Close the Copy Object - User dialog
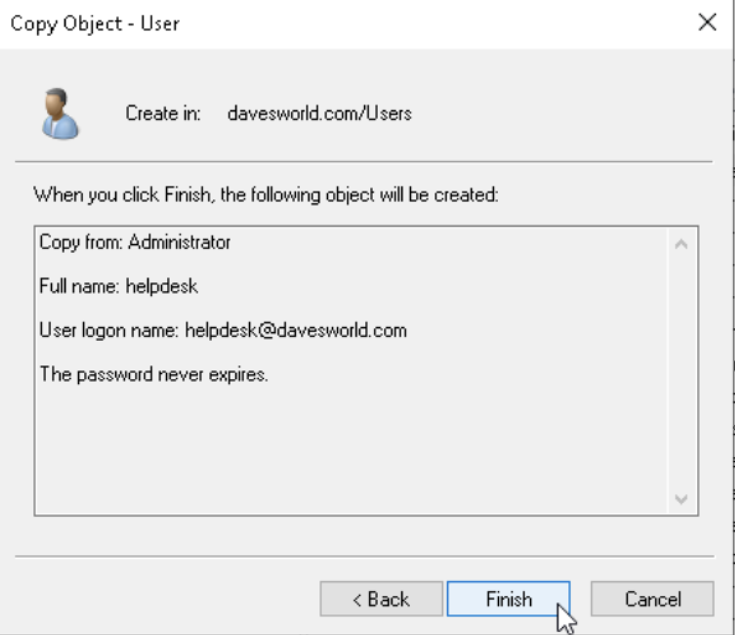Image resolution: width=735 pixels, height=635 pixels. coord(707,22)
